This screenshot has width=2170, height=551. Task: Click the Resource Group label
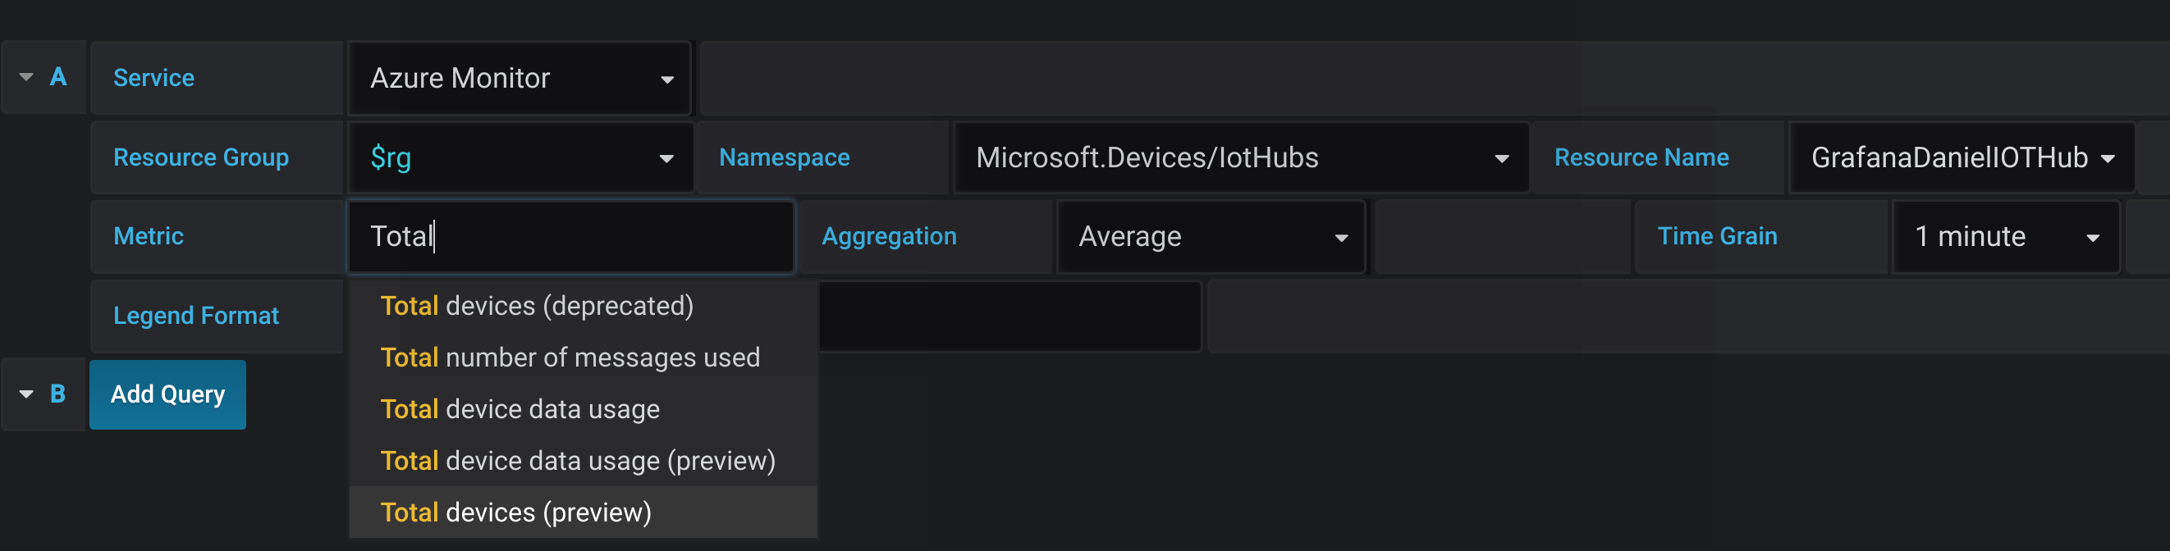click(x=201, y=157)
